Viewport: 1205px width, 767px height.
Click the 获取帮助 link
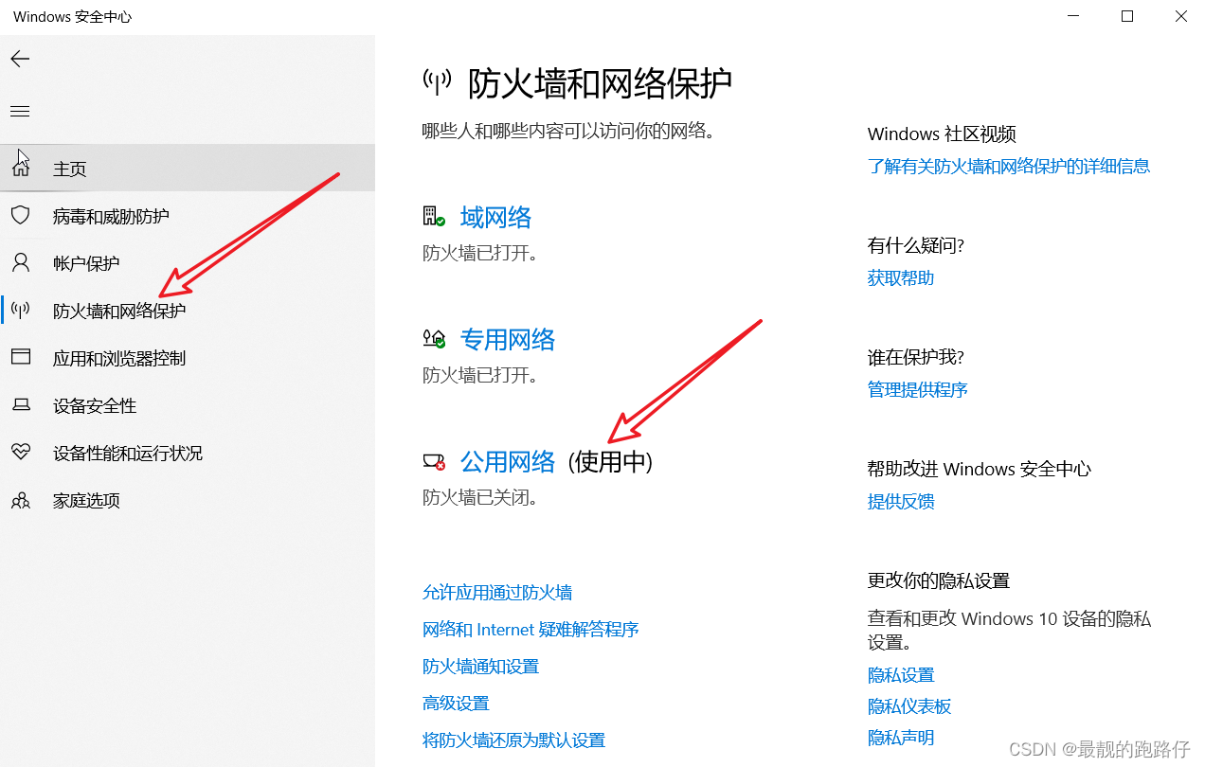[901, 278]
